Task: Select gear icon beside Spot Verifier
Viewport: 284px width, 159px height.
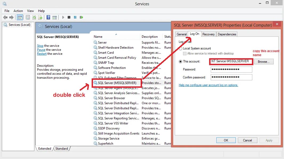Action: tap(95, 73)
